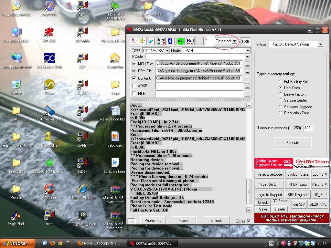The height and width of the screenshot is (248, 331).
Task: Open the CCleaner desktop shortcut
Action: pyautogui.click(x=49, y=192)
